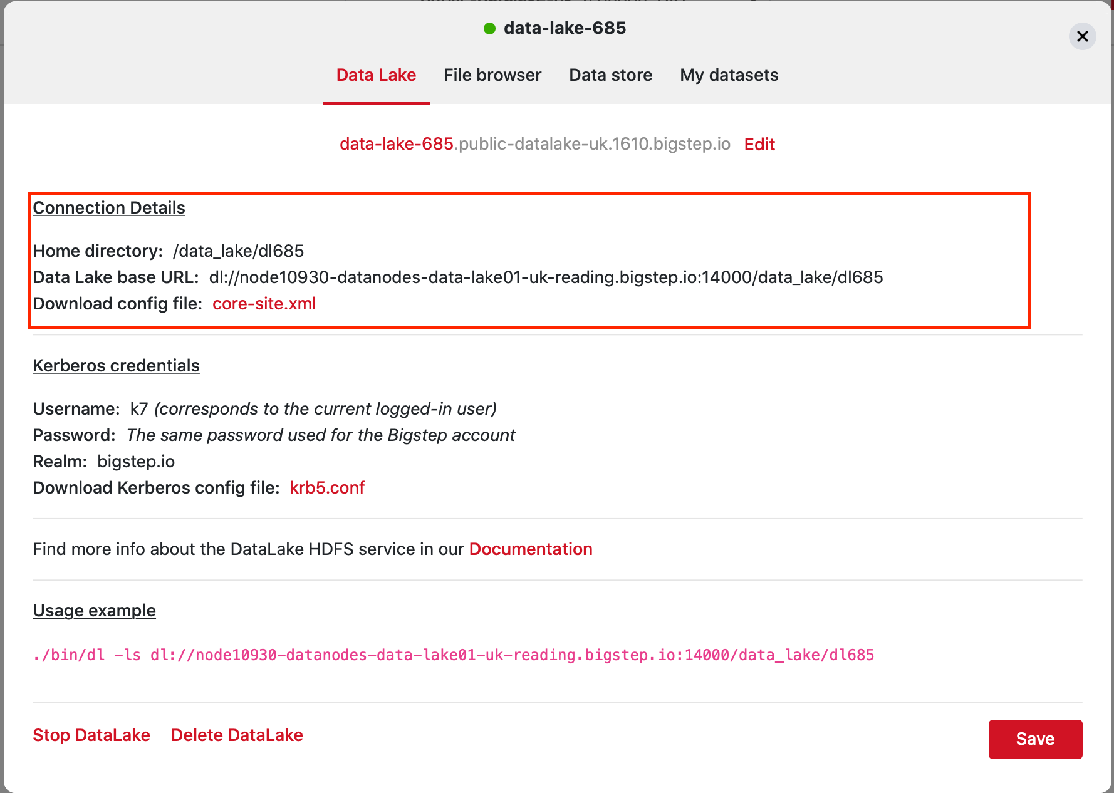Click the data-lake-685 title text
The height and width of the screenshot is (793, 1114).
coord(565,28)
